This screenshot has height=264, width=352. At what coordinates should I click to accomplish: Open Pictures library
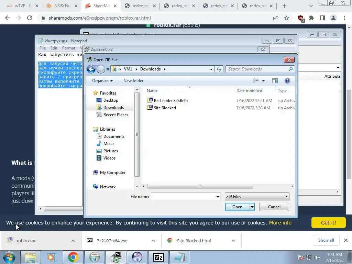coord(110,151)
